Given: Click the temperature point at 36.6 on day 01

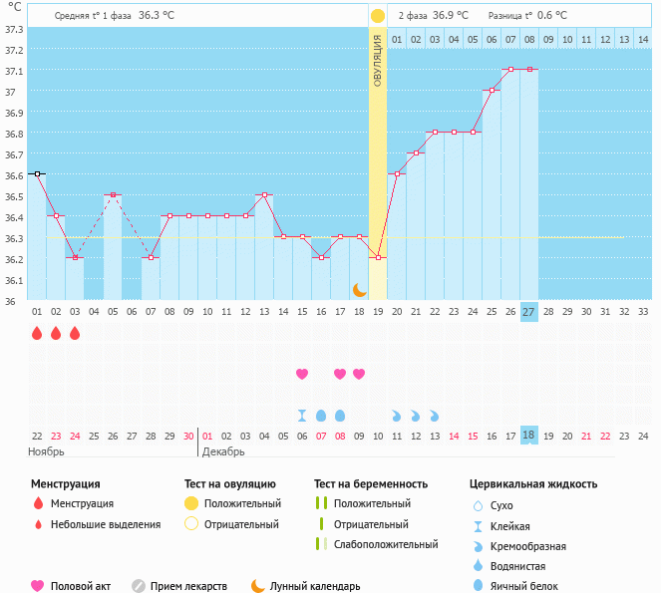Looking at the screenshot, I should [x=37, y=173].
